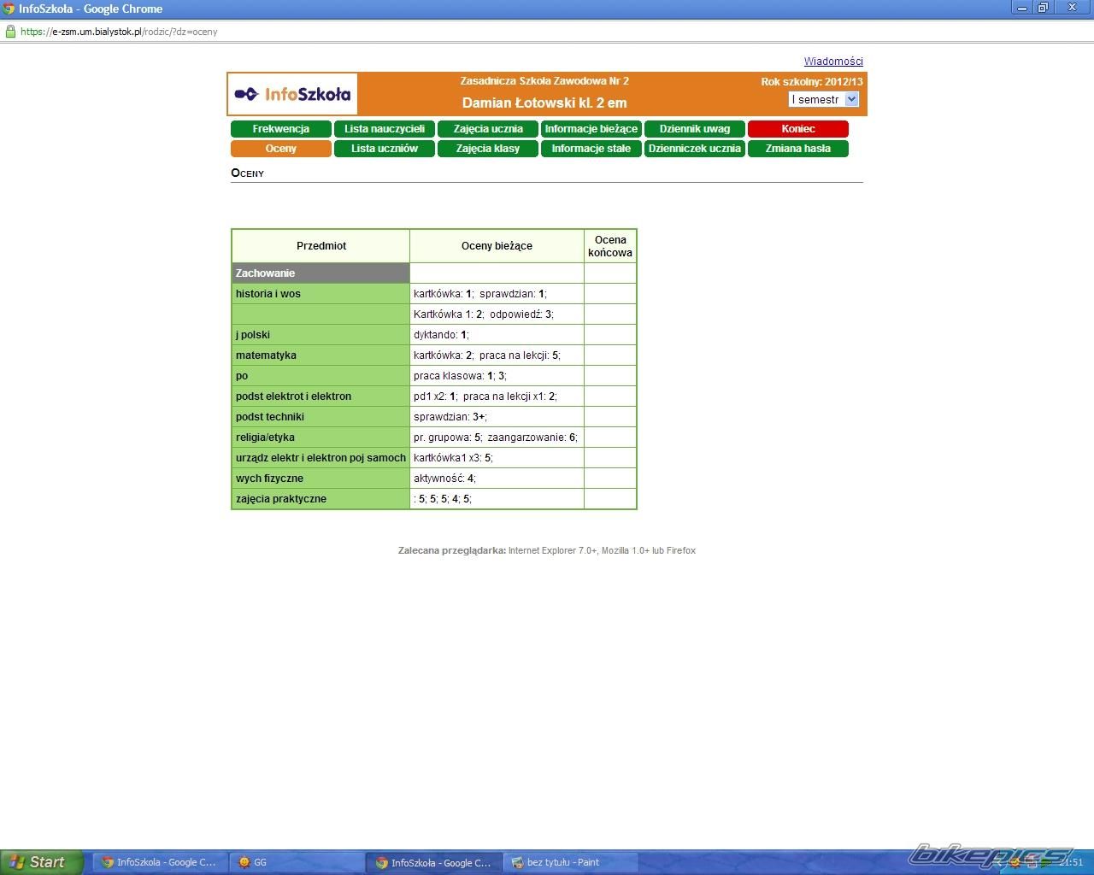Open Lista nauczycieli page
Screen dimensions: 1094x875
click(384, 129)
